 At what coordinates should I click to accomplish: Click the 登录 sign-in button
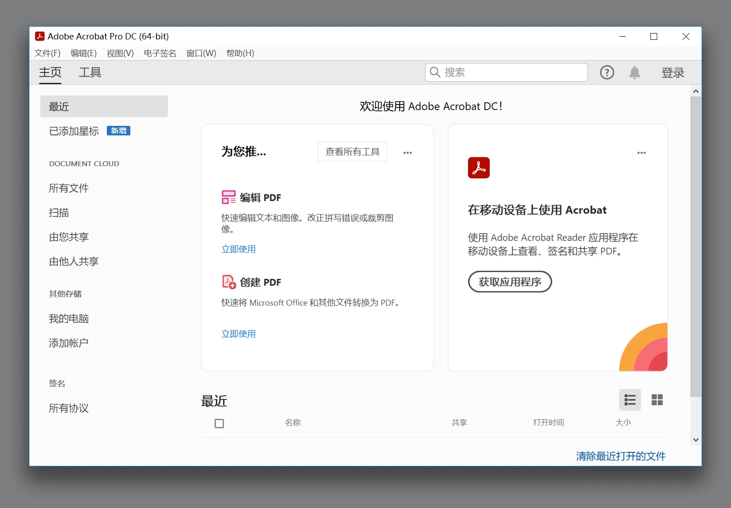pyautogui.click(x=673, y=72)
